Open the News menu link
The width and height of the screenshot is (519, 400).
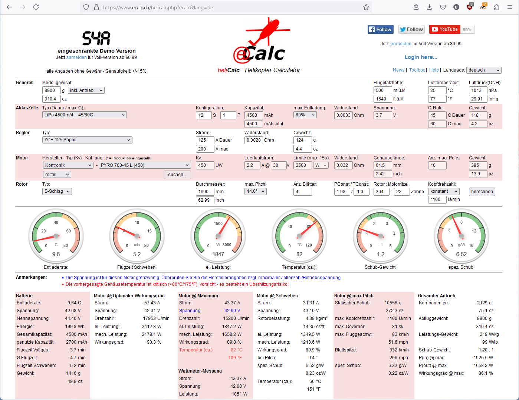pos(398,70)
